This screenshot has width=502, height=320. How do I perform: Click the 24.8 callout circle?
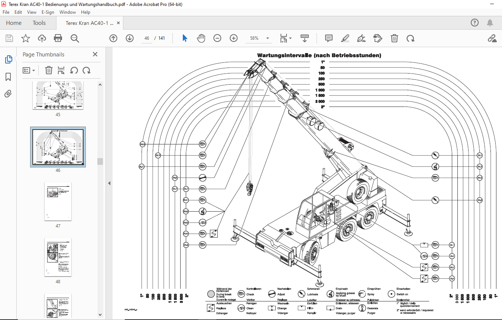click(x=186, y=245)
